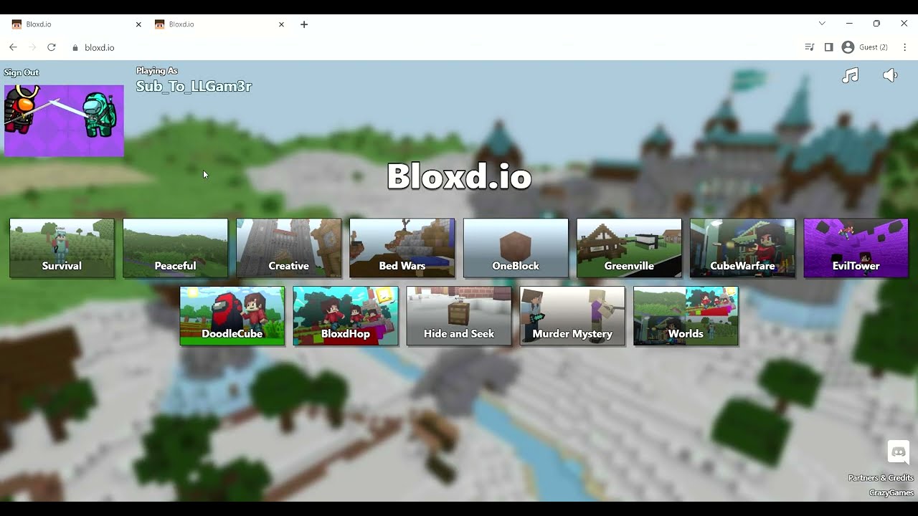The height and width of the screenshot is (516, 918).
Task: Click the Sign Out link
Action: click(x=22, y=72)
